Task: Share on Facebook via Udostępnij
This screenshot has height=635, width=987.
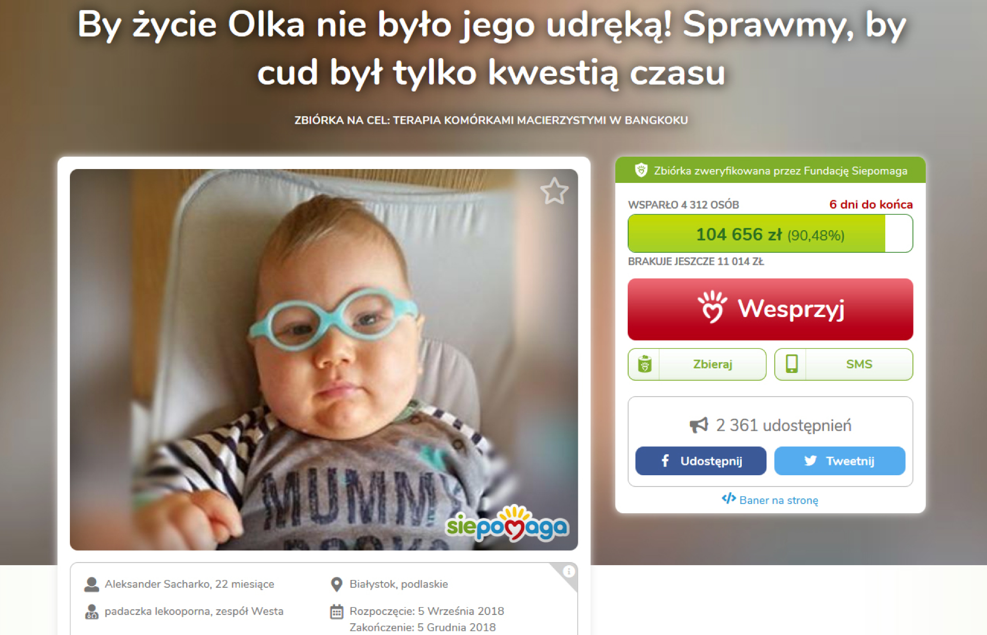Action: [701, 461]
